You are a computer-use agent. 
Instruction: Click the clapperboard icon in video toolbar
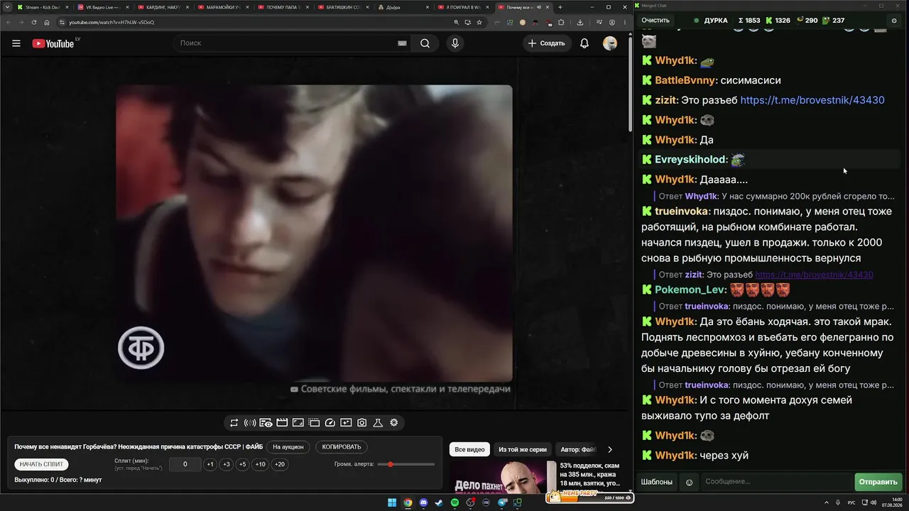click(282, 423)
